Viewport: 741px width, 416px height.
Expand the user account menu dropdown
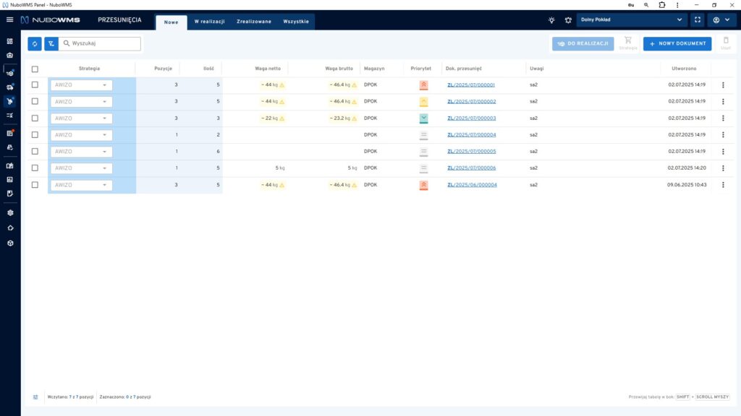[721, 20]
